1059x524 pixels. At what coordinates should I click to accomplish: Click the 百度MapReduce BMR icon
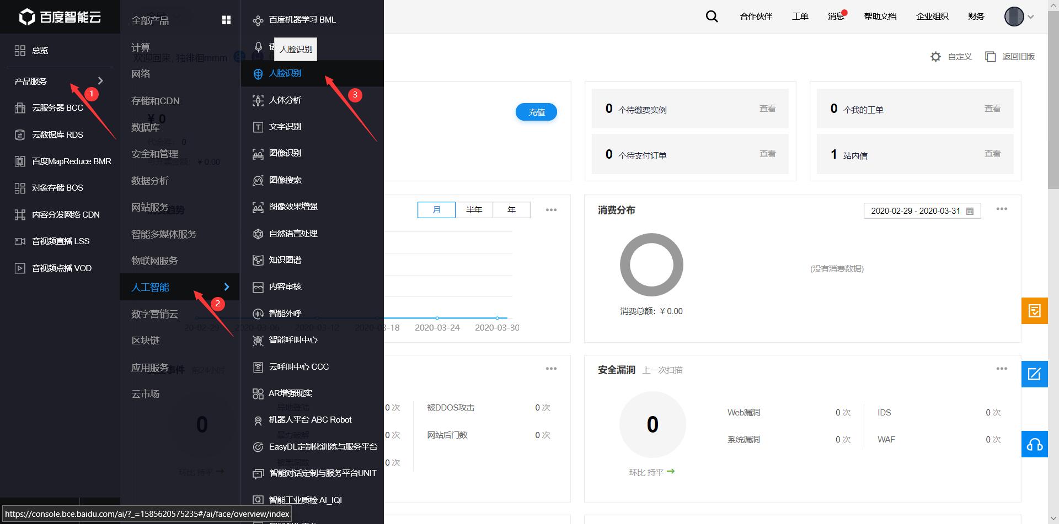click(x=20, y=161)
